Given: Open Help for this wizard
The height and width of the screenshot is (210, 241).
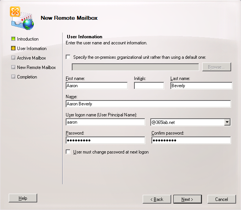Looking at the screenshot, I should (23, 198).
